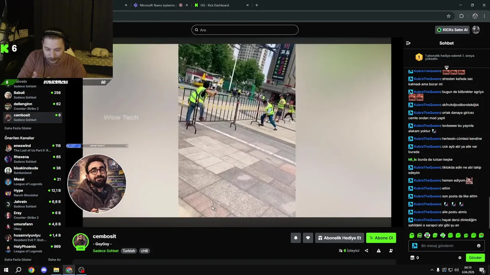Open the moderator user icon beside report
Viewport: 490px width, 275px height.
[x=391, y=251]
